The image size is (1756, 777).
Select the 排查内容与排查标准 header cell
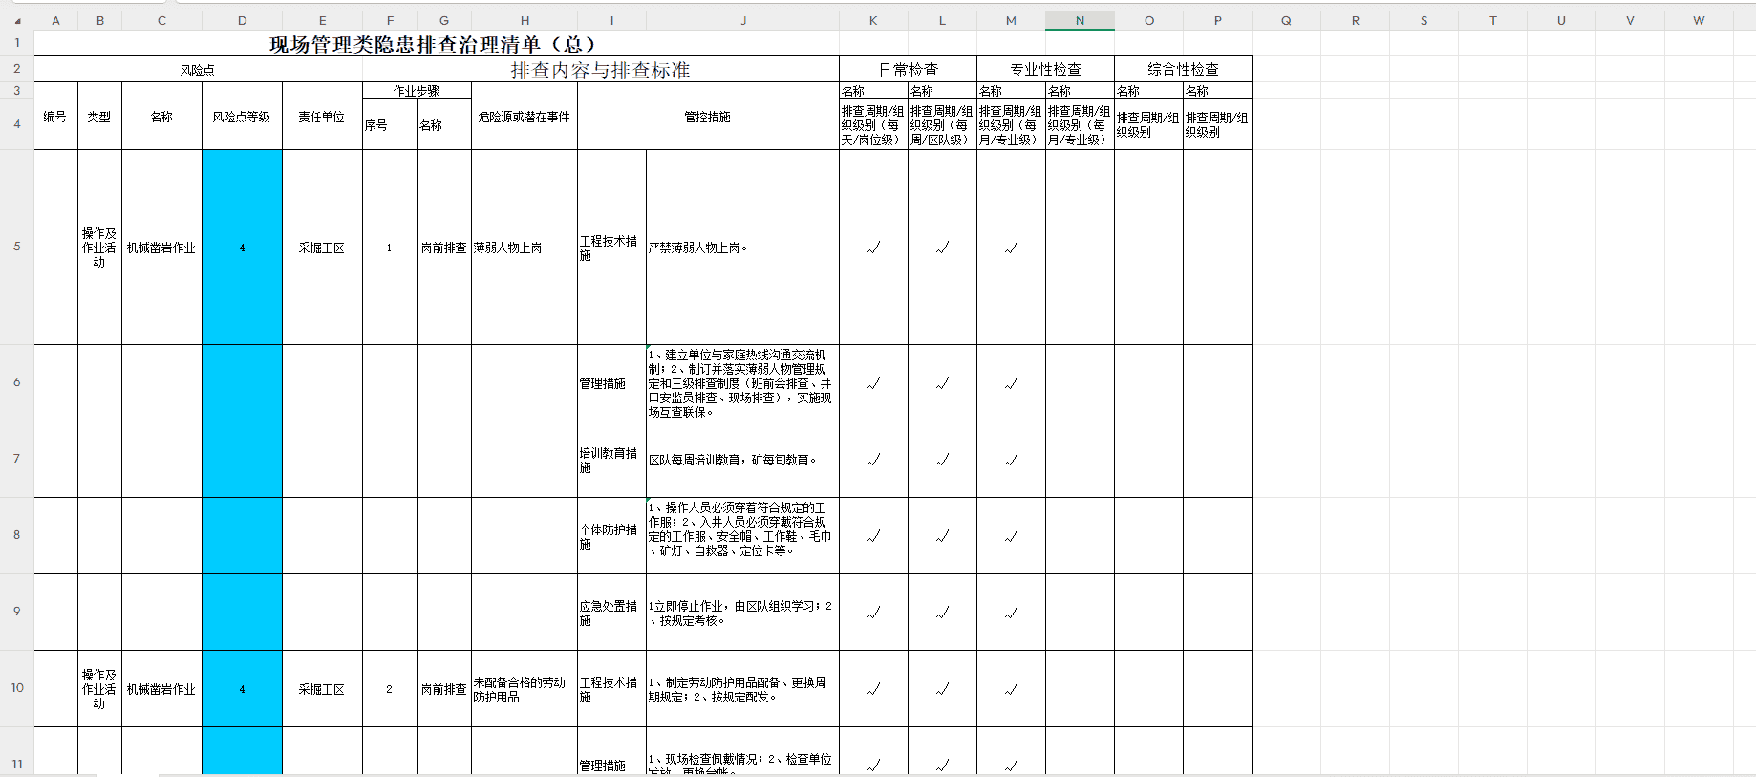click(600, 70)
